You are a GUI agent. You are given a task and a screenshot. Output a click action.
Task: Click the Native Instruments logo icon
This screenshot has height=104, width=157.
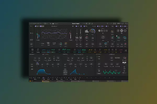point(126,23)
